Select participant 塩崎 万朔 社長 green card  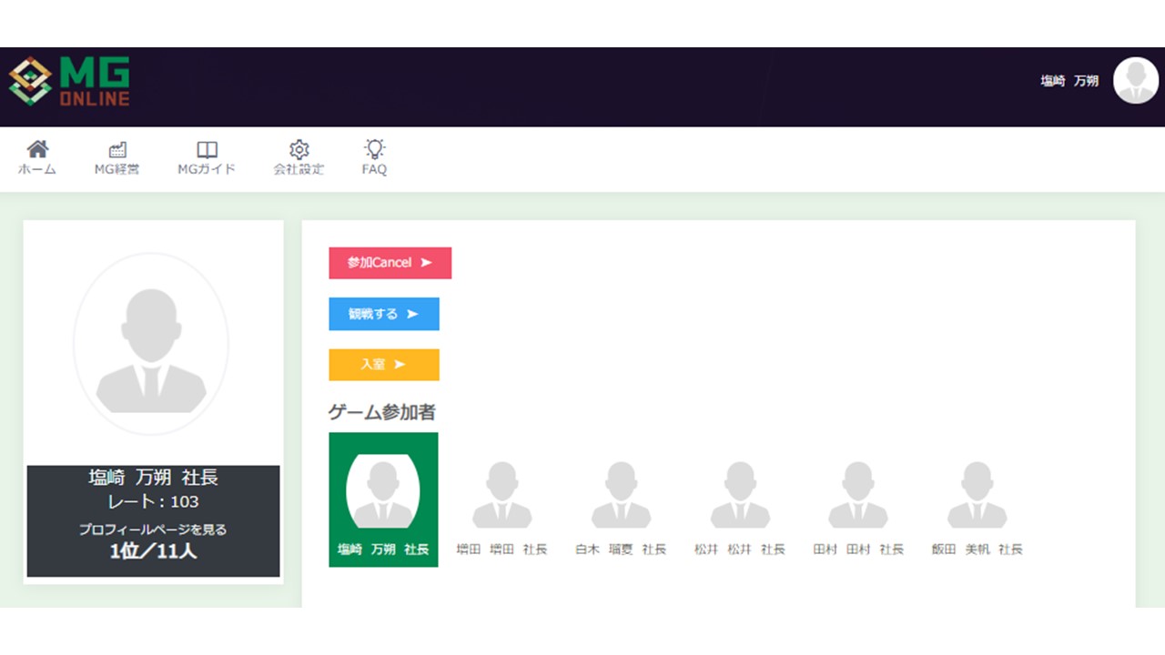point(383,499)
